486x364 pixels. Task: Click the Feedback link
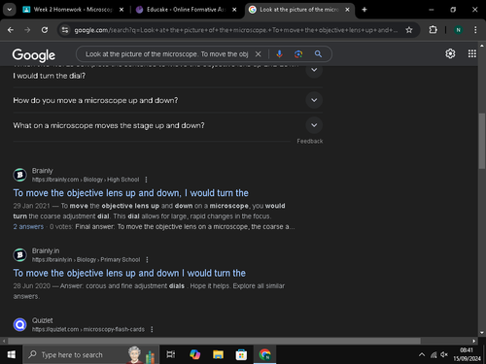click(x=310, y=141)
